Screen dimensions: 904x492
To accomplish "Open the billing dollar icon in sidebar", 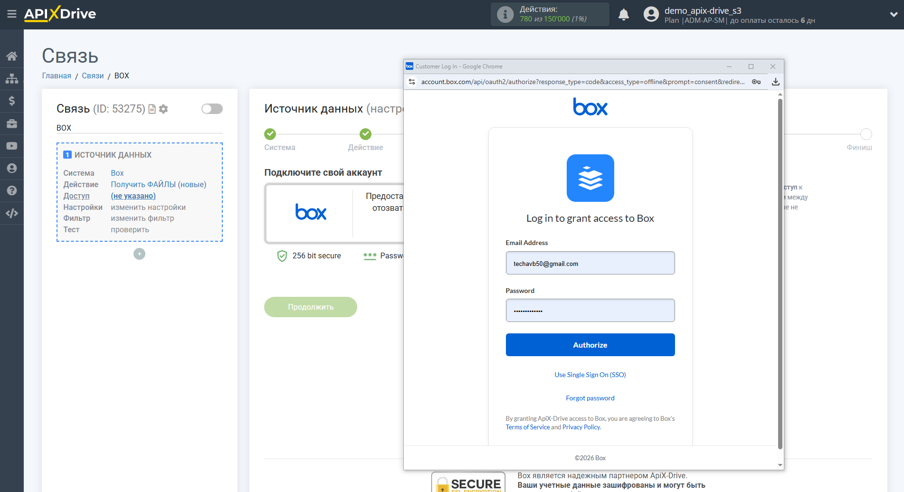I will 12,101.
